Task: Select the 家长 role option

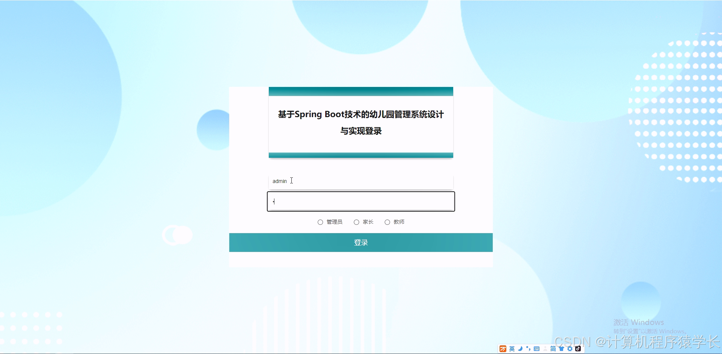Action: click(x=356, y=222)
